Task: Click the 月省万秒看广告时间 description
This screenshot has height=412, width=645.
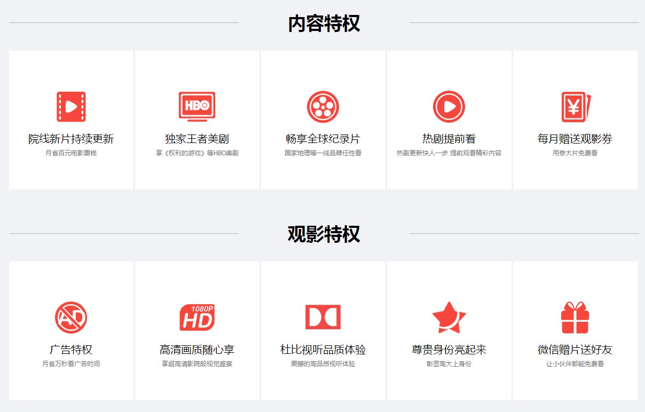Action: 71,364
